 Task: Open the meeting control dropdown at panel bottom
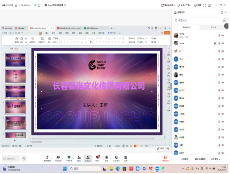[215, 159]
